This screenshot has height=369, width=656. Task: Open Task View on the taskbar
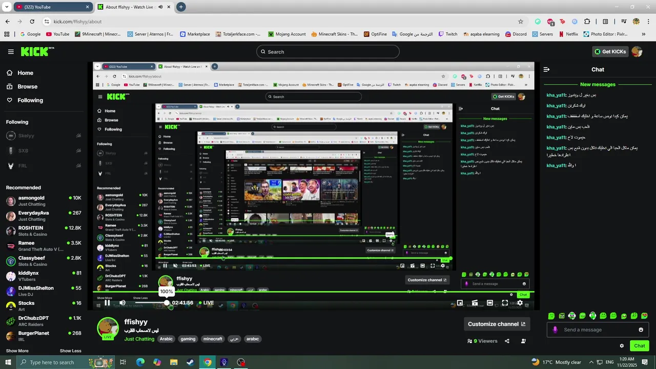point(123,362)
